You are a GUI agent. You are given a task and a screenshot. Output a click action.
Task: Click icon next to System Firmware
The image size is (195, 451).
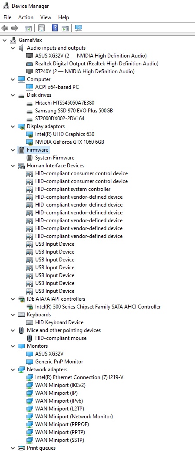30,158
